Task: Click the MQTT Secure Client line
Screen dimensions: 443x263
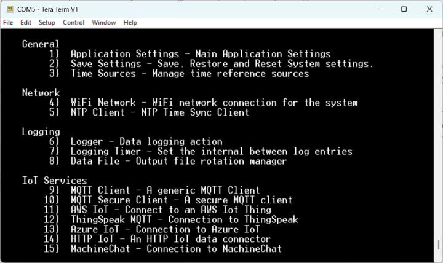Action: coord(181,200)
